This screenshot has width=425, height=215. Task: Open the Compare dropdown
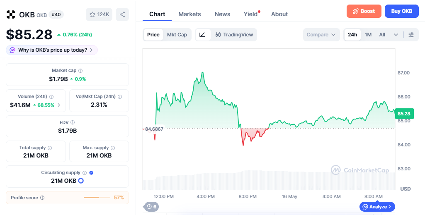tap(321, 35)
